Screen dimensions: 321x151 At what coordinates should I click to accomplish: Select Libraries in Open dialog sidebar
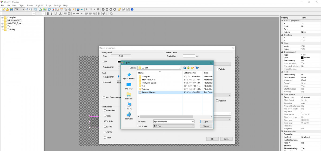tap(129, 96)
